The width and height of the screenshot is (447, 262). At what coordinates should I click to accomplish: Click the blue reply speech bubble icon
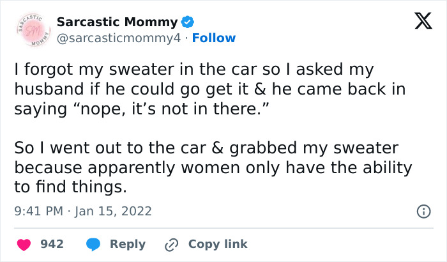pyautogui.click(x=94, y=244)
